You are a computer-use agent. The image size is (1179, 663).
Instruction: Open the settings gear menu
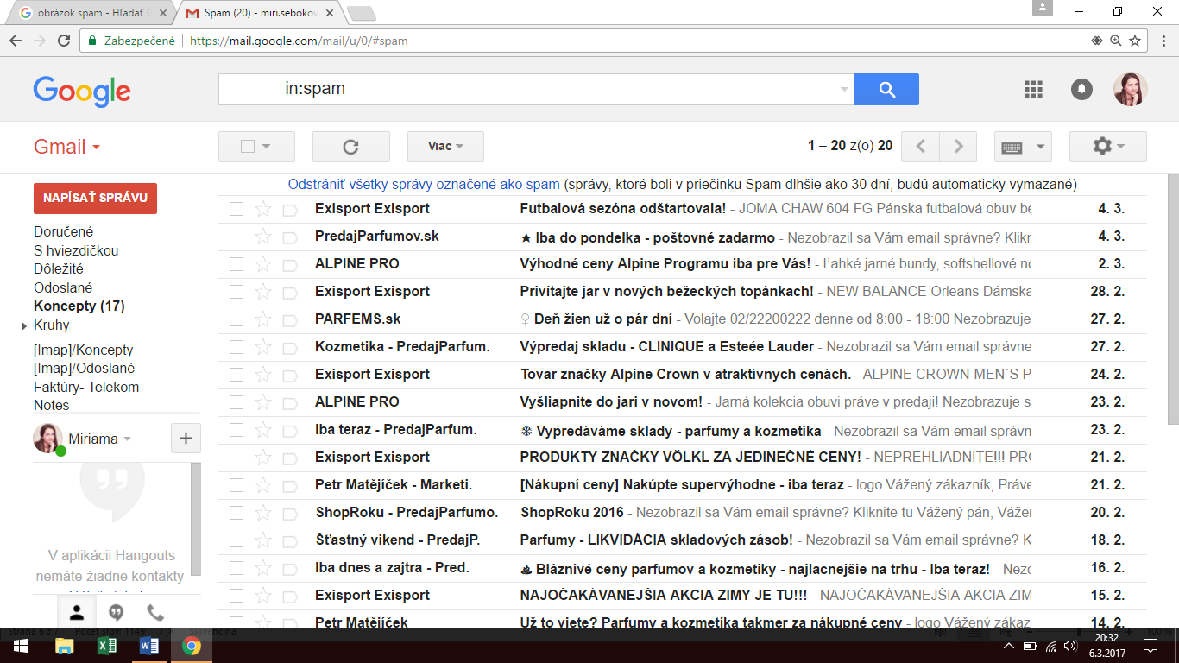pyautogui.click(x=1107, y=147)
